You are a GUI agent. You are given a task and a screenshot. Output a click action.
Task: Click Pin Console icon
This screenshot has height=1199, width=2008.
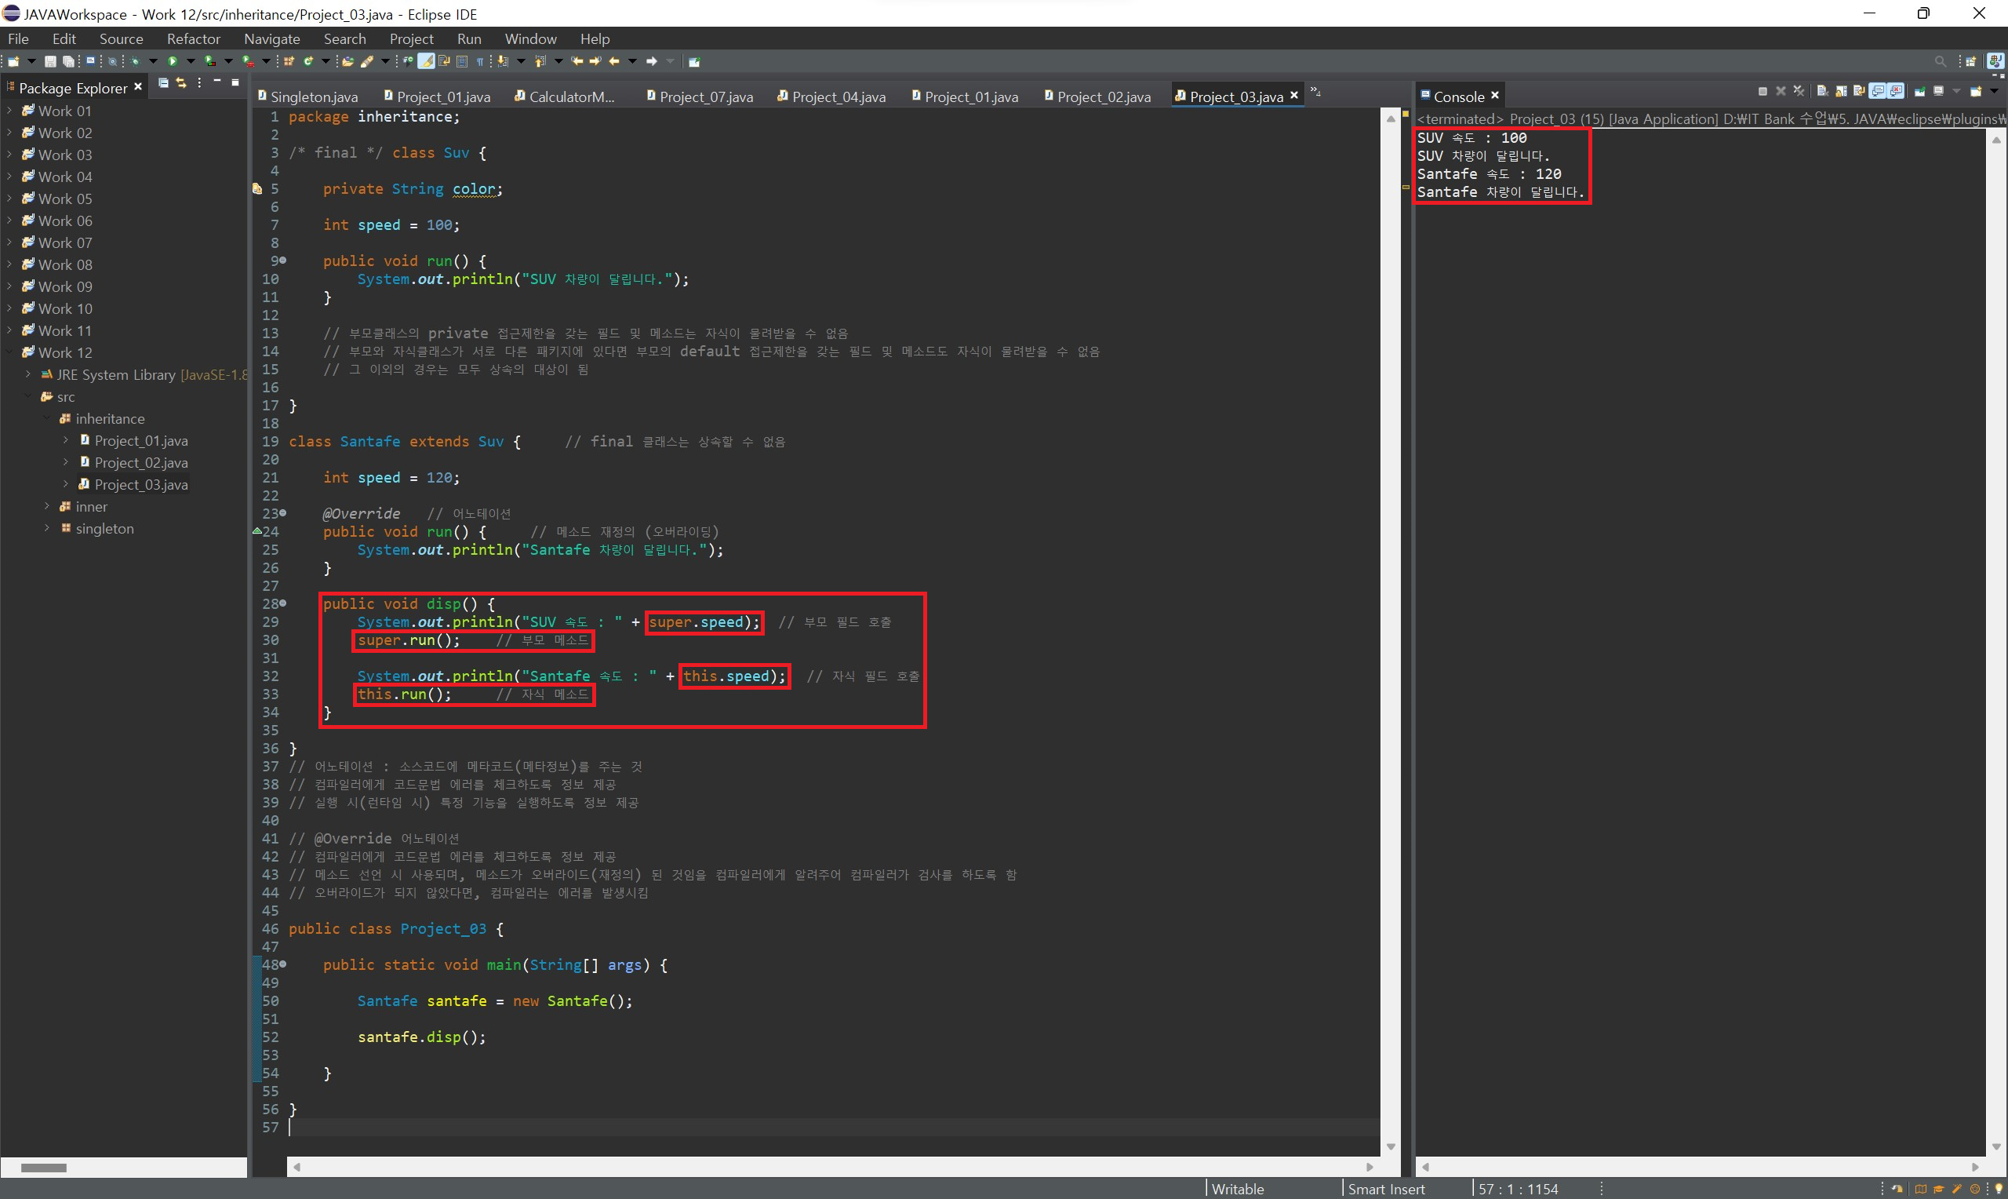(1920, 92)
